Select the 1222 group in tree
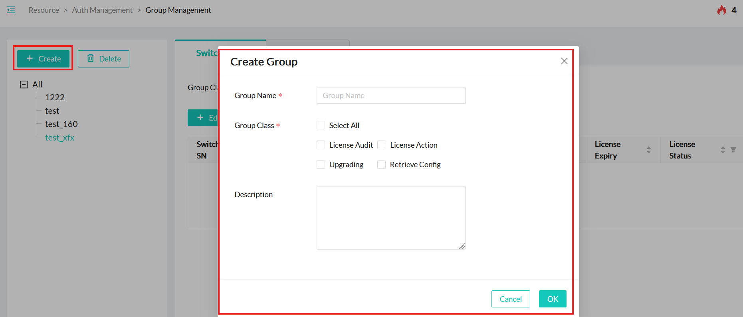 pos(55,97)
